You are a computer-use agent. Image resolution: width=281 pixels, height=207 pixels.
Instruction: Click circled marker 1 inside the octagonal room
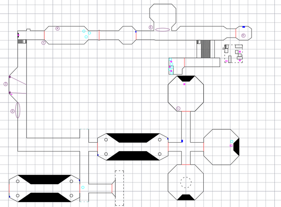[178, 108]
